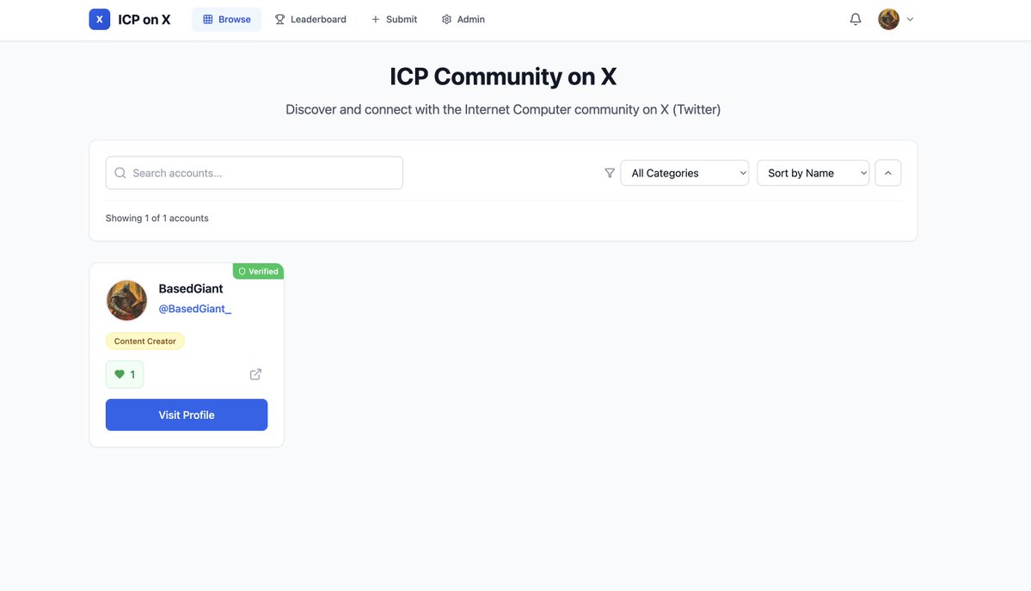Click the Verified badge on card
Image resolution: width=1031 pixels, height=591 pixels.
point(258,271)
